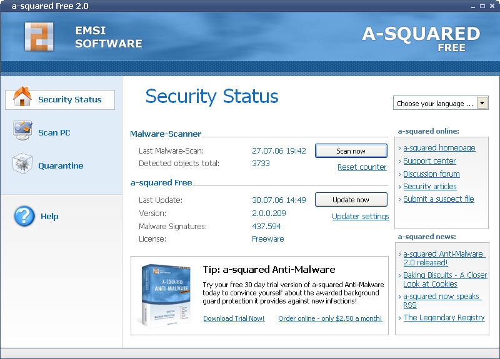Click the Malware-Scanner section heading
This screenshot has width=500, height=359.
point(166,134)
